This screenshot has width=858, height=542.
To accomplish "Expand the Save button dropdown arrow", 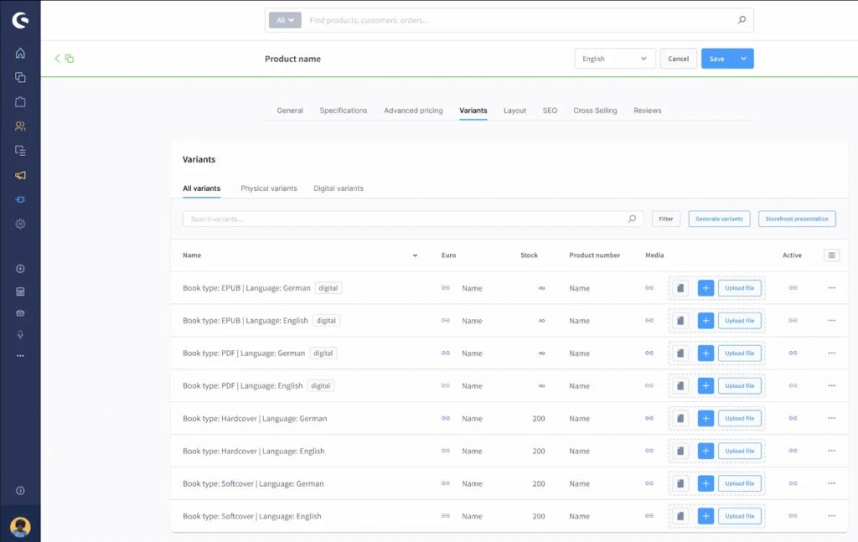I will pyautogui.click(x=744, y=59).
